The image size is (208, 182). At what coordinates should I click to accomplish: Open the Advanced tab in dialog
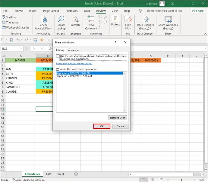74,50
